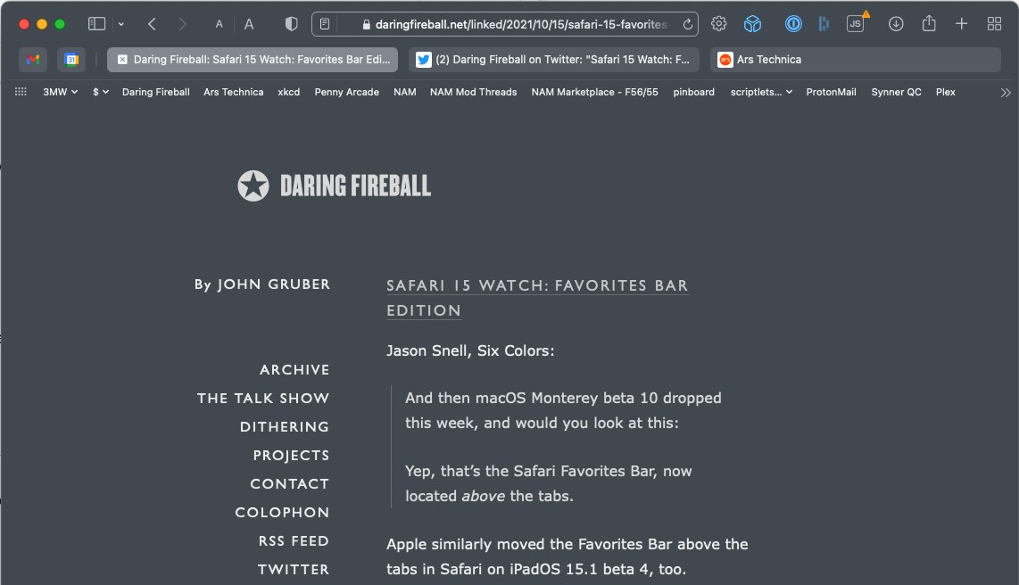Open the Daring Fireball bookmark
This screenshot has height=585, width=1019.
tap(156, 92)
